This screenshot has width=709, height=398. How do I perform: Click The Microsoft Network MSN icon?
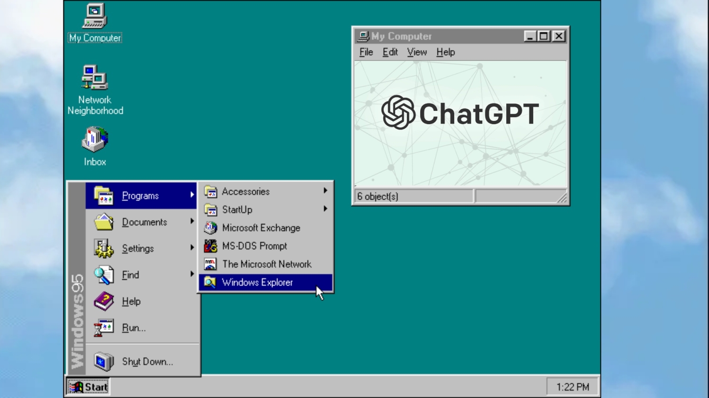pos(210,264)
